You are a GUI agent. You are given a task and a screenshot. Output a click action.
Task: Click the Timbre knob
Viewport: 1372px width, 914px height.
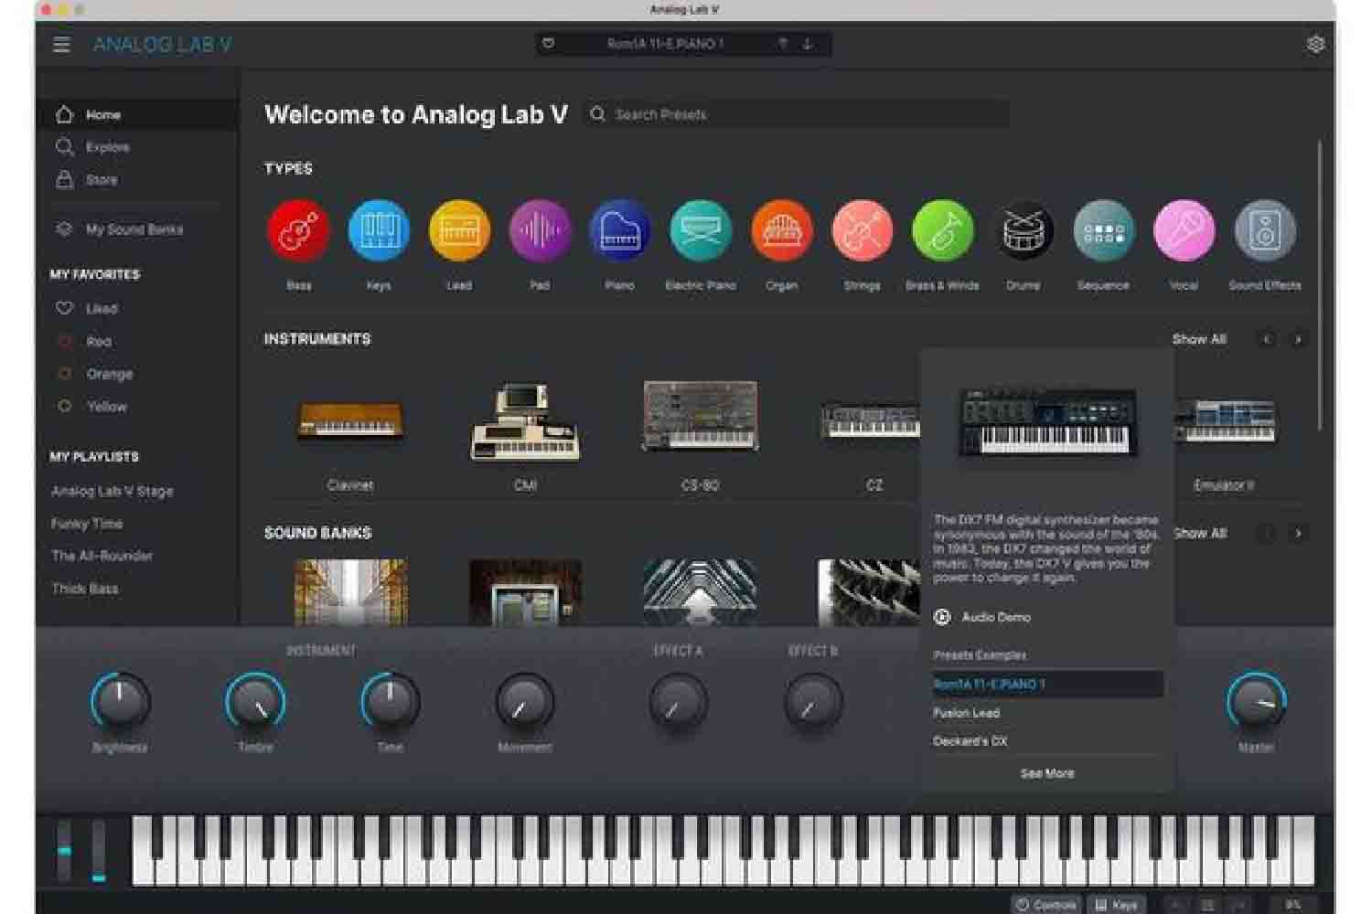click(255, 702)
